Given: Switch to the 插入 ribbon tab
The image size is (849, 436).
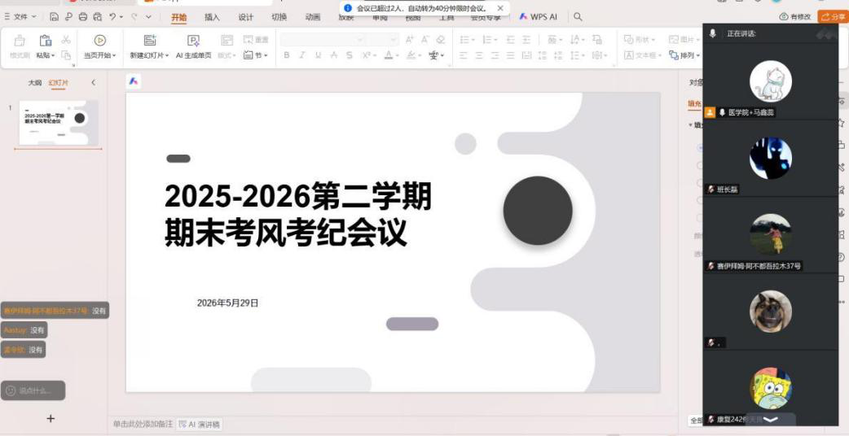Looking at the screenshot, I should (x=212, y=17).
